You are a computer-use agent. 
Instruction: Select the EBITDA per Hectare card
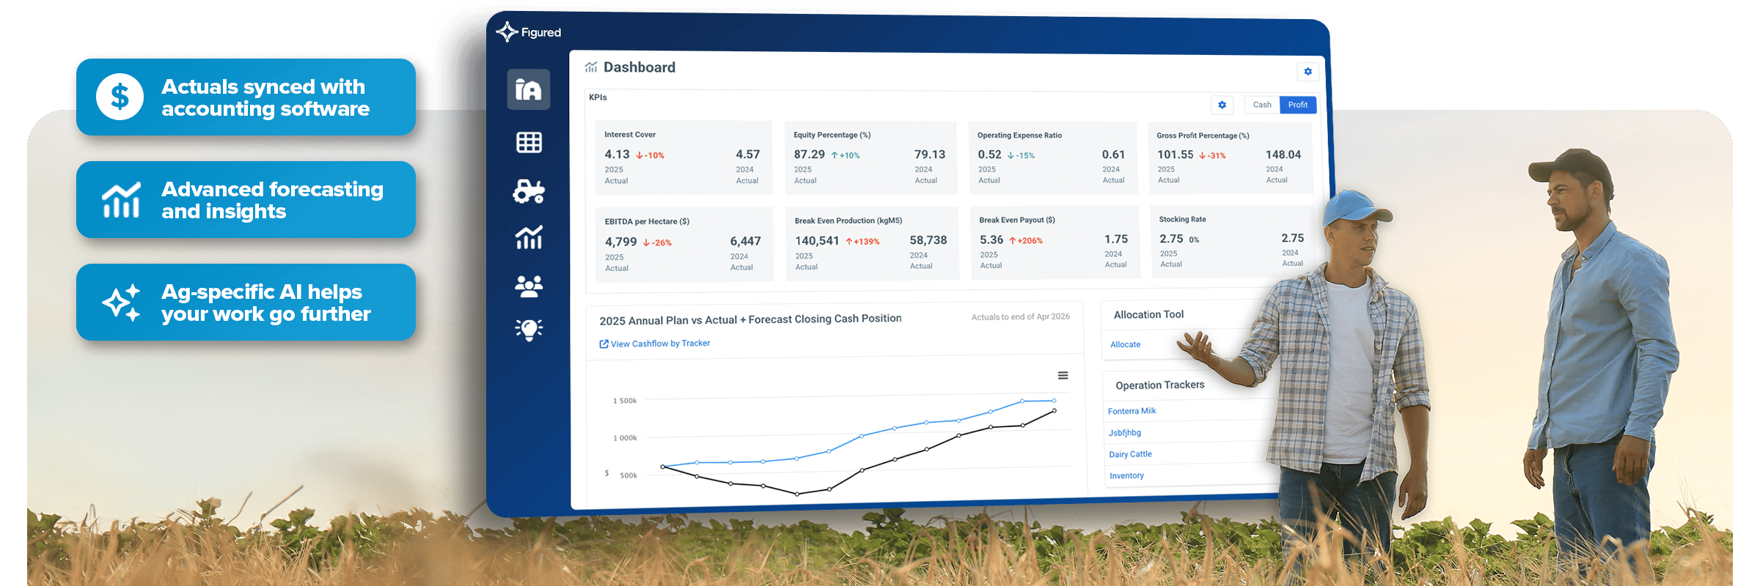coord(684,245)
